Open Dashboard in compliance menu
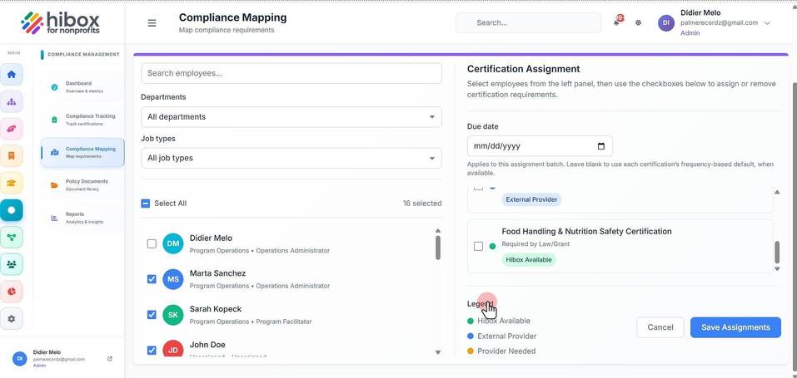The width and height of the screenshot is (797, 378). coord(82,86)
